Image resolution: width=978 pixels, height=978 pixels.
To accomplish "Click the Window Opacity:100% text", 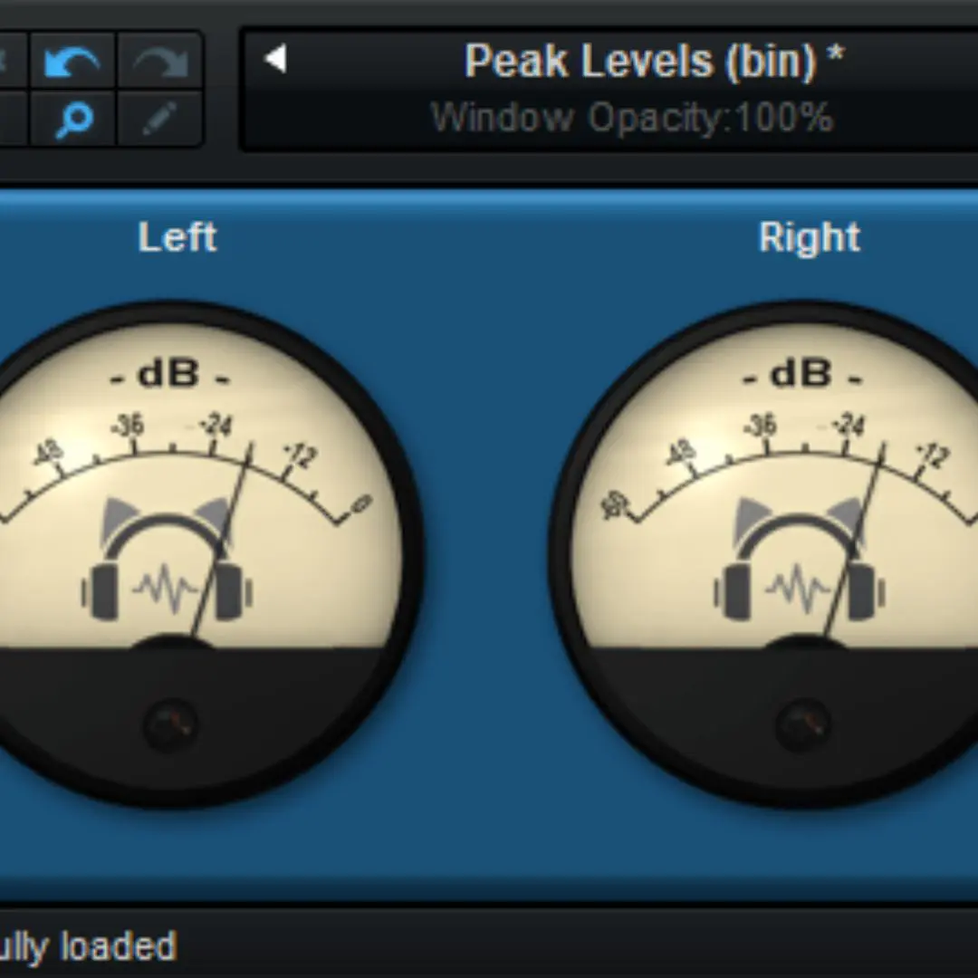I will pos(632,117).
